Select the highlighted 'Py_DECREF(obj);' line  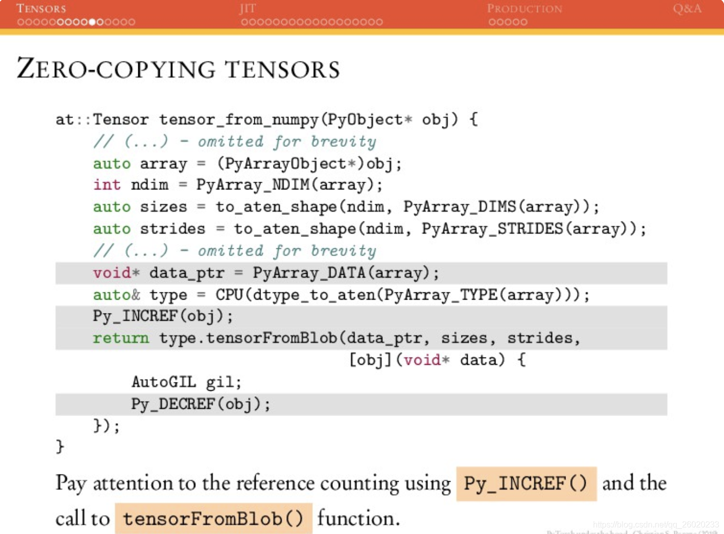click(x=361, y=404)
